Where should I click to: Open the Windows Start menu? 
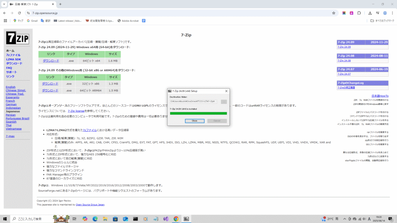[5, 219]
